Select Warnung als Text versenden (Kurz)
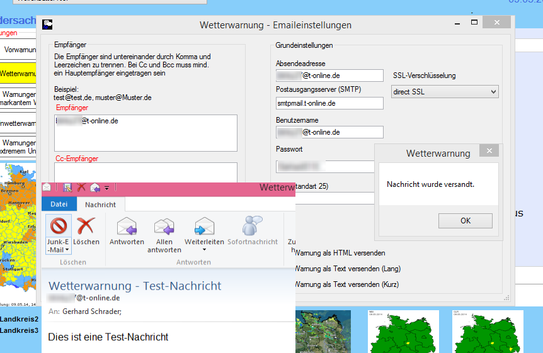 tap(346, 285)
